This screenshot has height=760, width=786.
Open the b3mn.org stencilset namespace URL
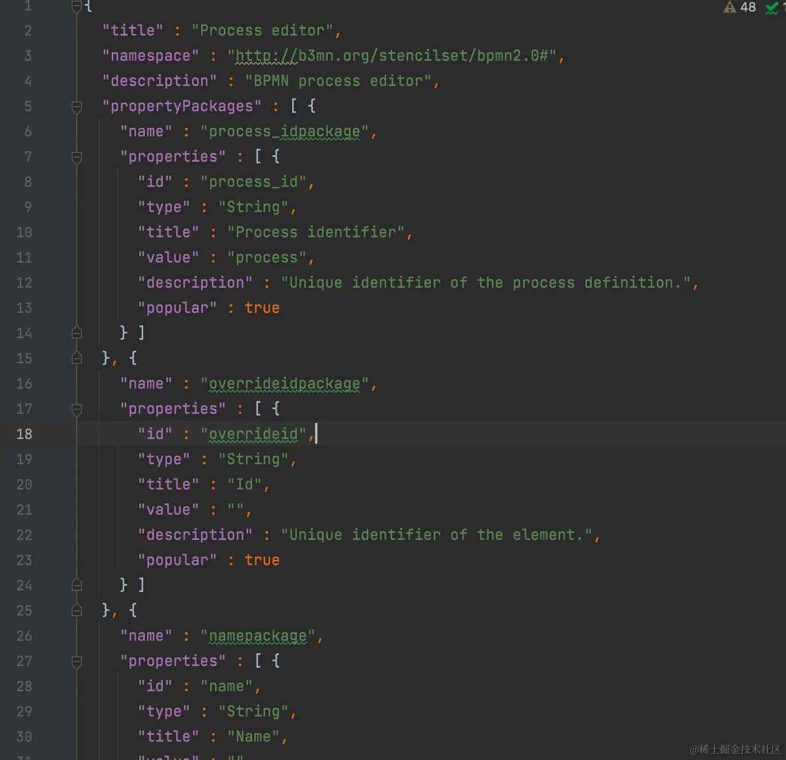392,56
